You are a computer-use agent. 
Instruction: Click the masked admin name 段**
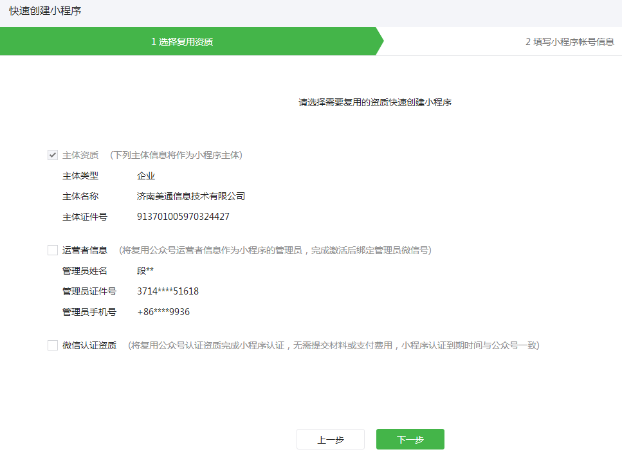145,271
